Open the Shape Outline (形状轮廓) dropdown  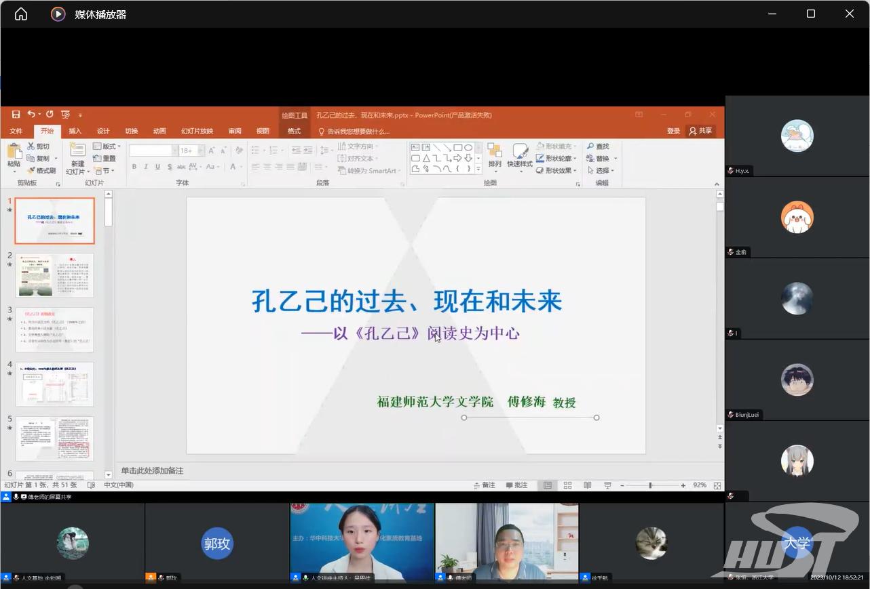pos(558,159)
